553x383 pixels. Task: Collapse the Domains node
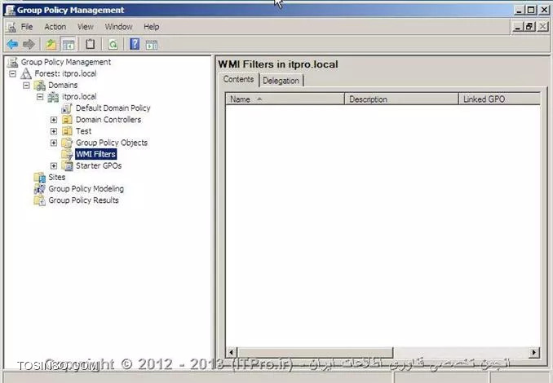pos(26,86)
